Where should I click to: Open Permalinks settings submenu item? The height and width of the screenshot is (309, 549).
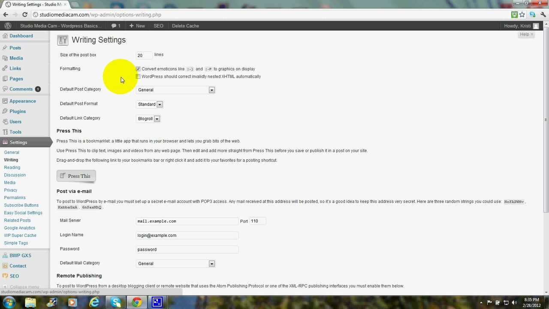click(x=15, y=197)
